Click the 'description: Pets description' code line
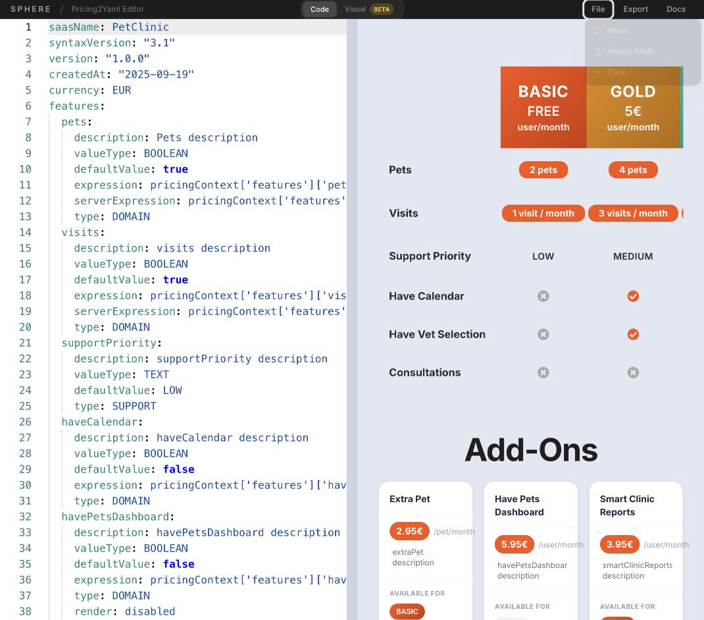 [166, 138]
